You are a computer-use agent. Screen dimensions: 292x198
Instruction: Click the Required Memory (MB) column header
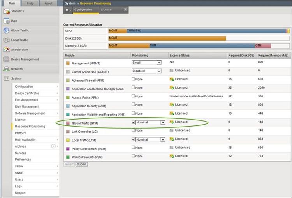273,56
